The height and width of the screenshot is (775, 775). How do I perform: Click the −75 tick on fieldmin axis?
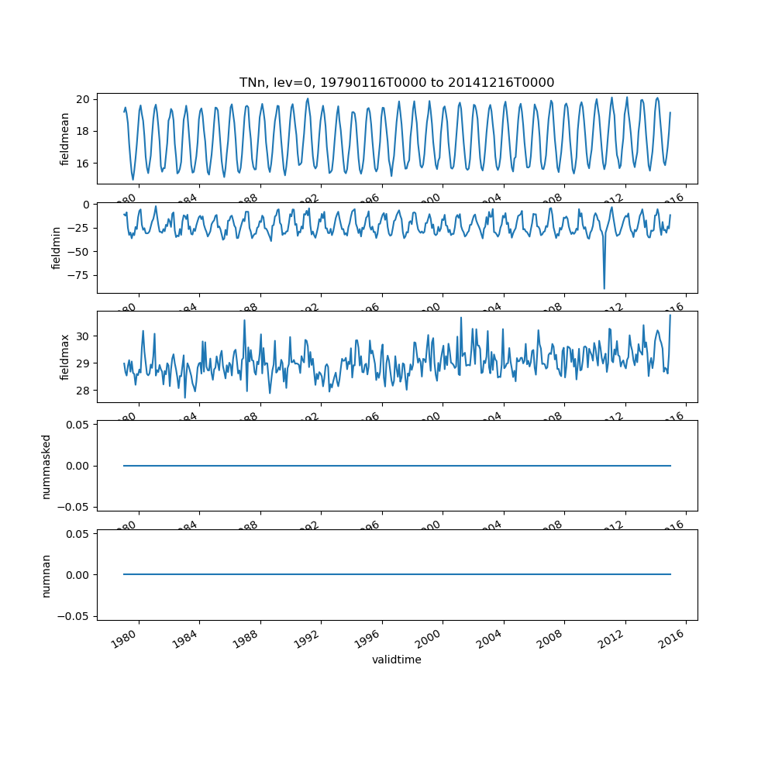pyautogui.click(x=77, y=275)
